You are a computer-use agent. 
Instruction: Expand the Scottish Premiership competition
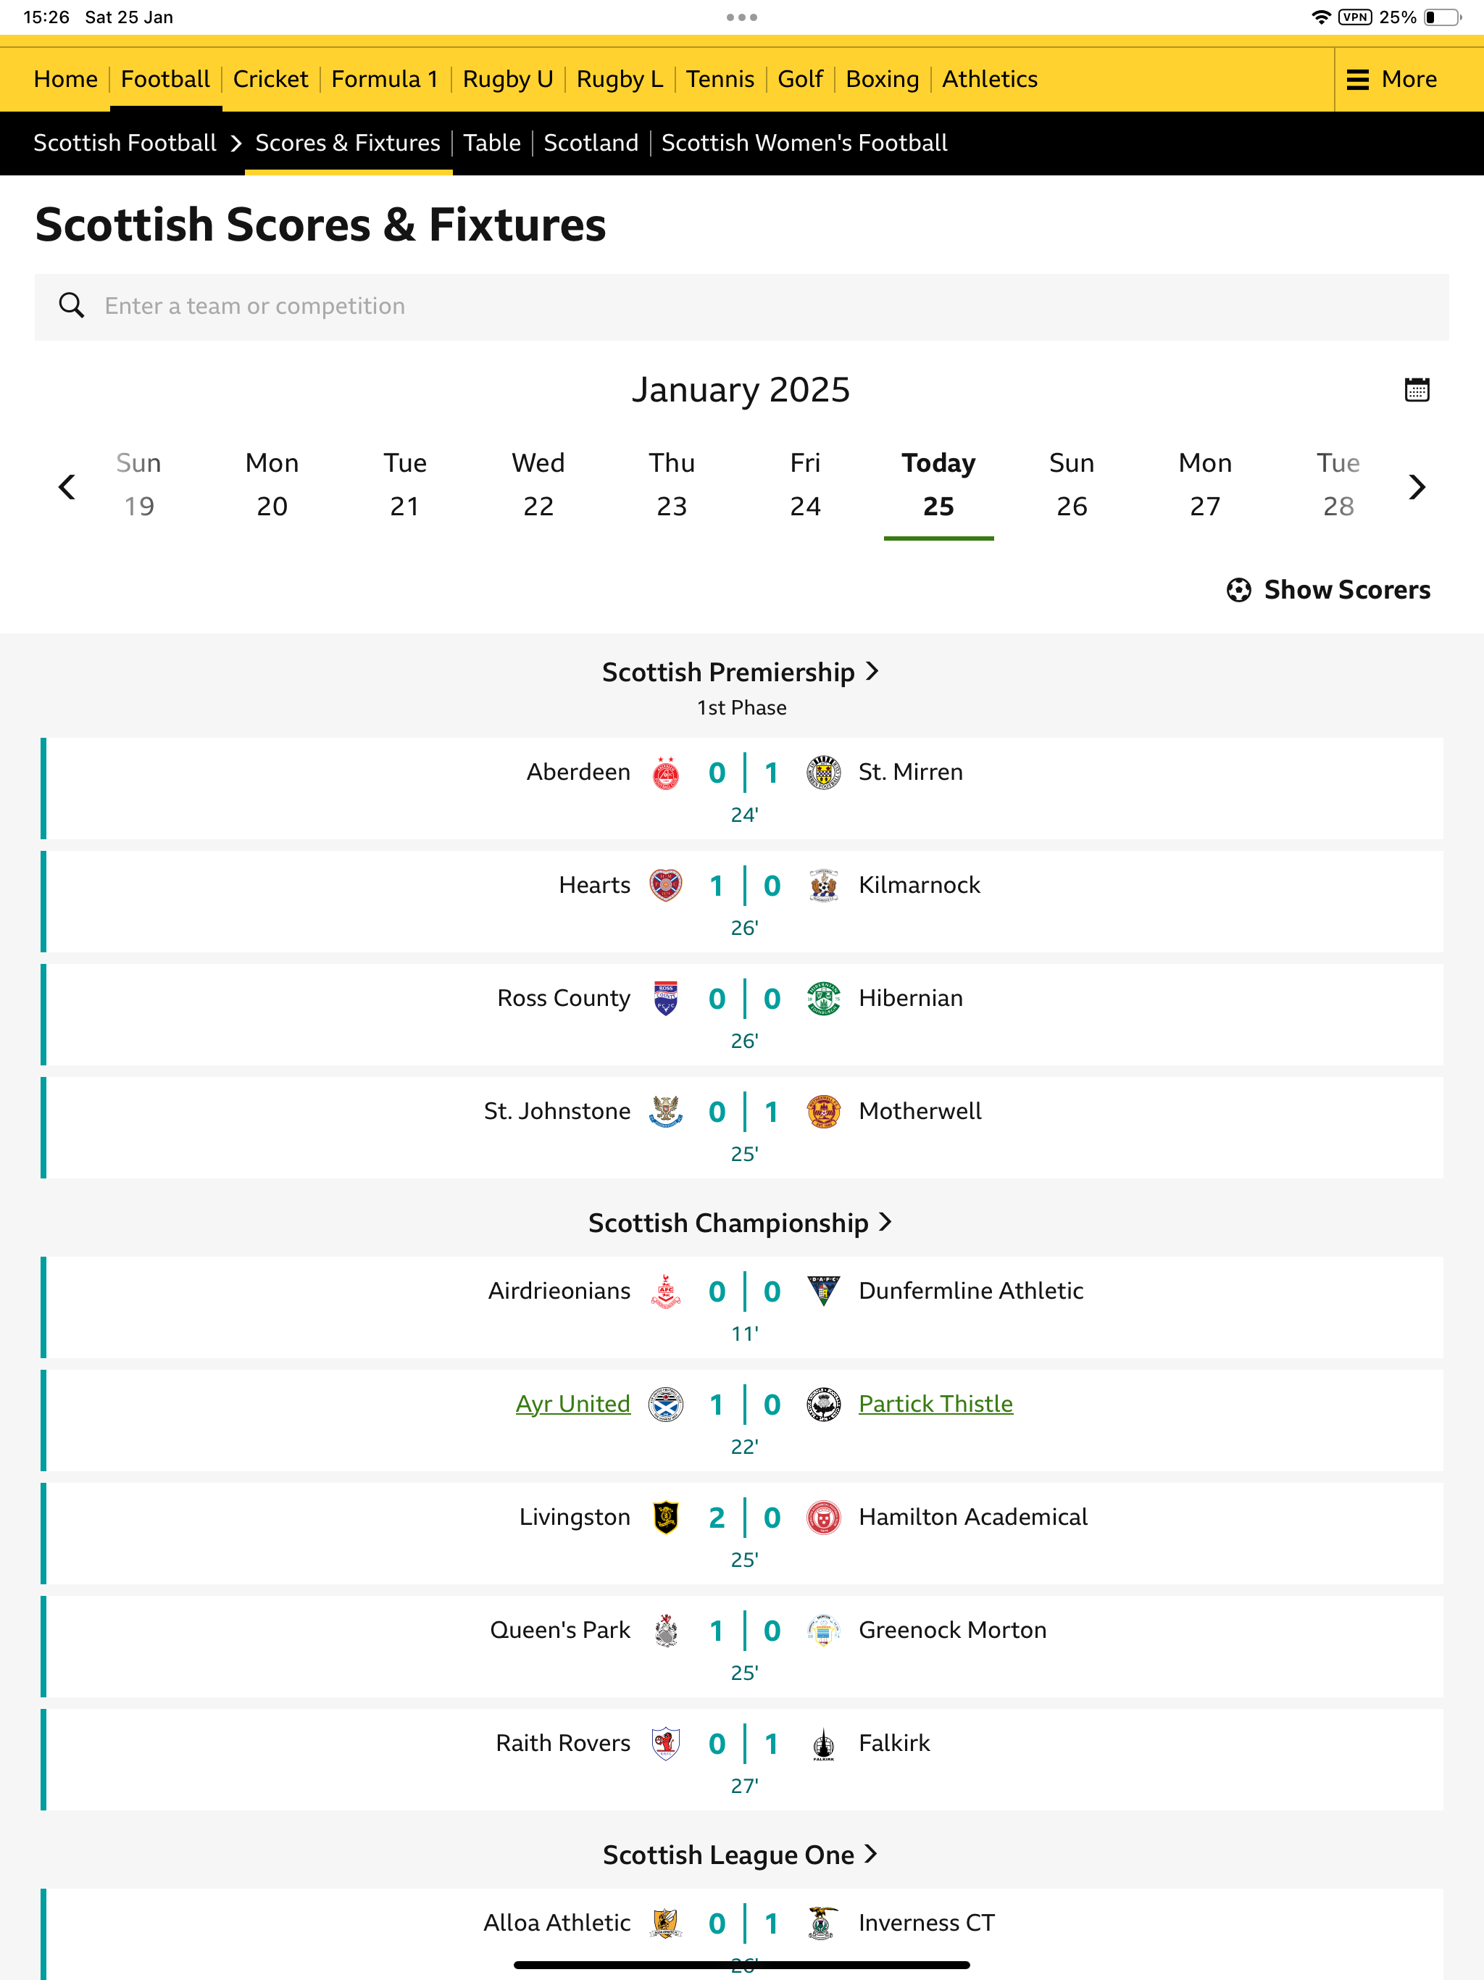click(x=741, y=673)
